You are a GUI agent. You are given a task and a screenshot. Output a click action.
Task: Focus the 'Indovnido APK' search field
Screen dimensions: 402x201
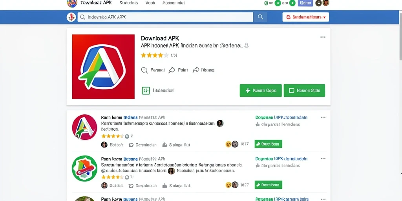(165, 17)
